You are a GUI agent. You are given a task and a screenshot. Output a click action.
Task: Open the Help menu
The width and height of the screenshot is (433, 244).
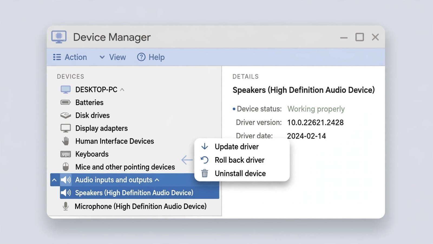(151, 57)
